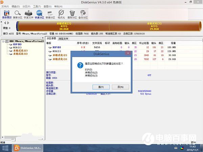The width and height of the screenshot is (203, 152).
Task: Click the 恢复文件 (Recover Files) toolbar icon
Action: (x=28, y=14)
